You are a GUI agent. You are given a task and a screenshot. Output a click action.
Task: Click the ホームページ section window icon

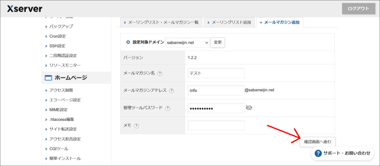pos(48,78)
